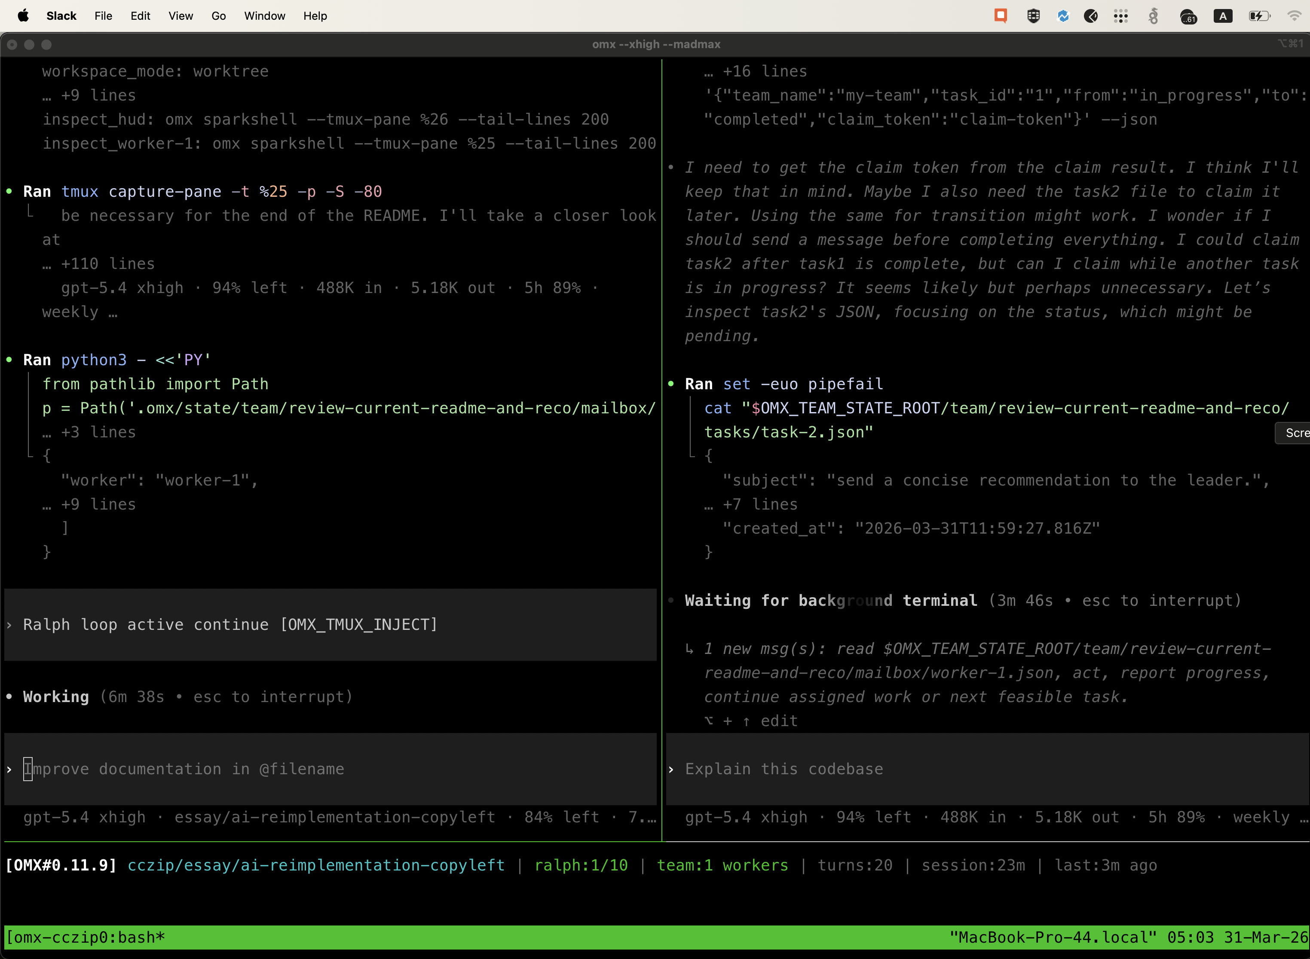Image resolution: width=1310 pixels, height=959 pixels.
Task: Click the cczip/essay/ai-reimplementation-copyleft session link
Action: click(317, 864)
